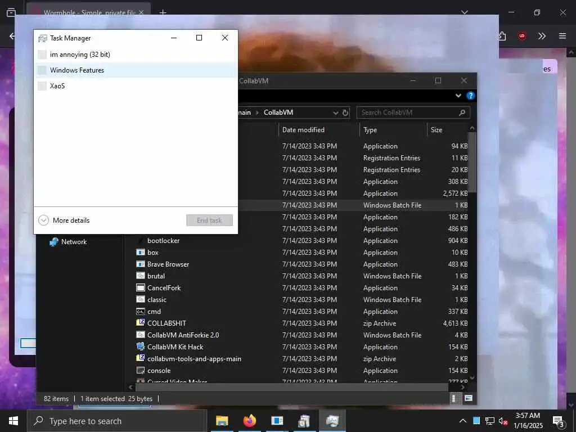Viewport: 576px width, 432px height.
Task: Select the CancelFork application icon
Action: point(140,287)
